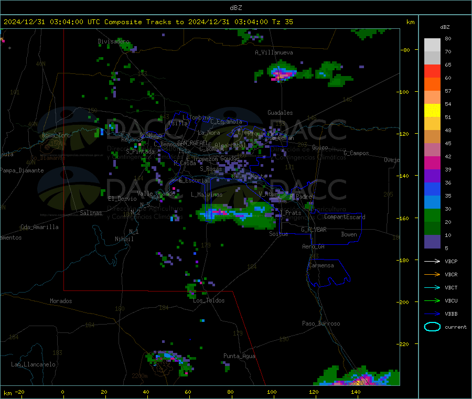This screenshot has width=472, height=399.
Task: Click the 'Nihuil' map label
Action: click(x=124, y=239)
